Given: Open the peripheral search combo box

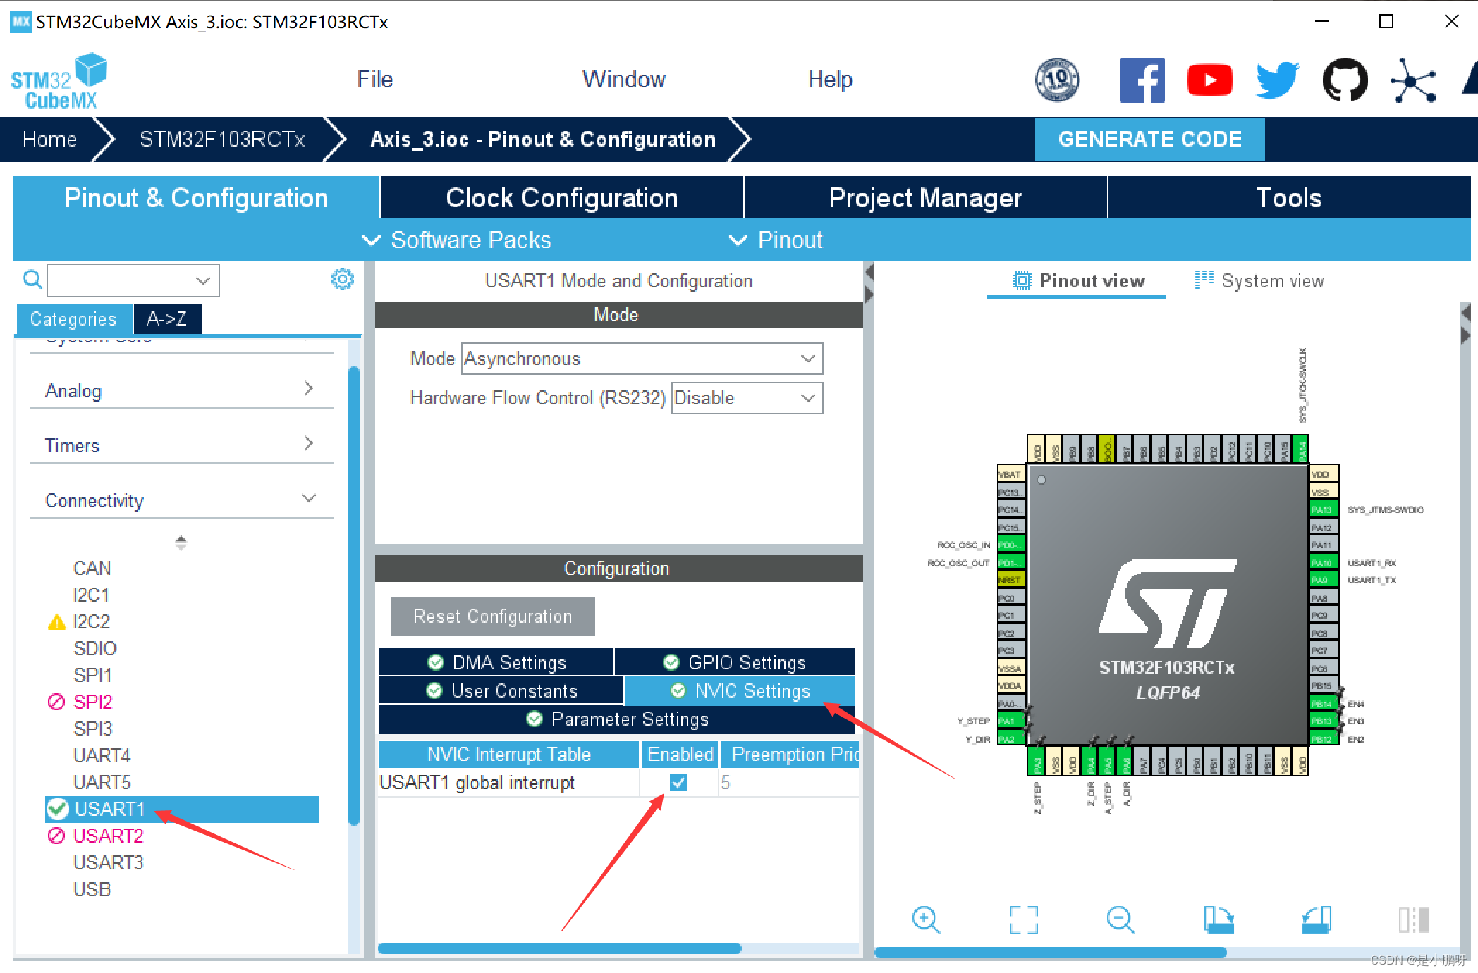Looking at the screenshot, I should [133, 280].
